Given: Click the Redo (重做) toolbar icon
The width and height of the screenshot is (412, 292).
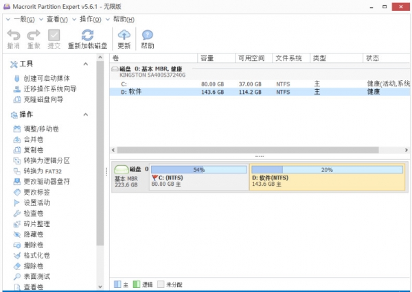Looking at the screenshot, I should (34, 35).
